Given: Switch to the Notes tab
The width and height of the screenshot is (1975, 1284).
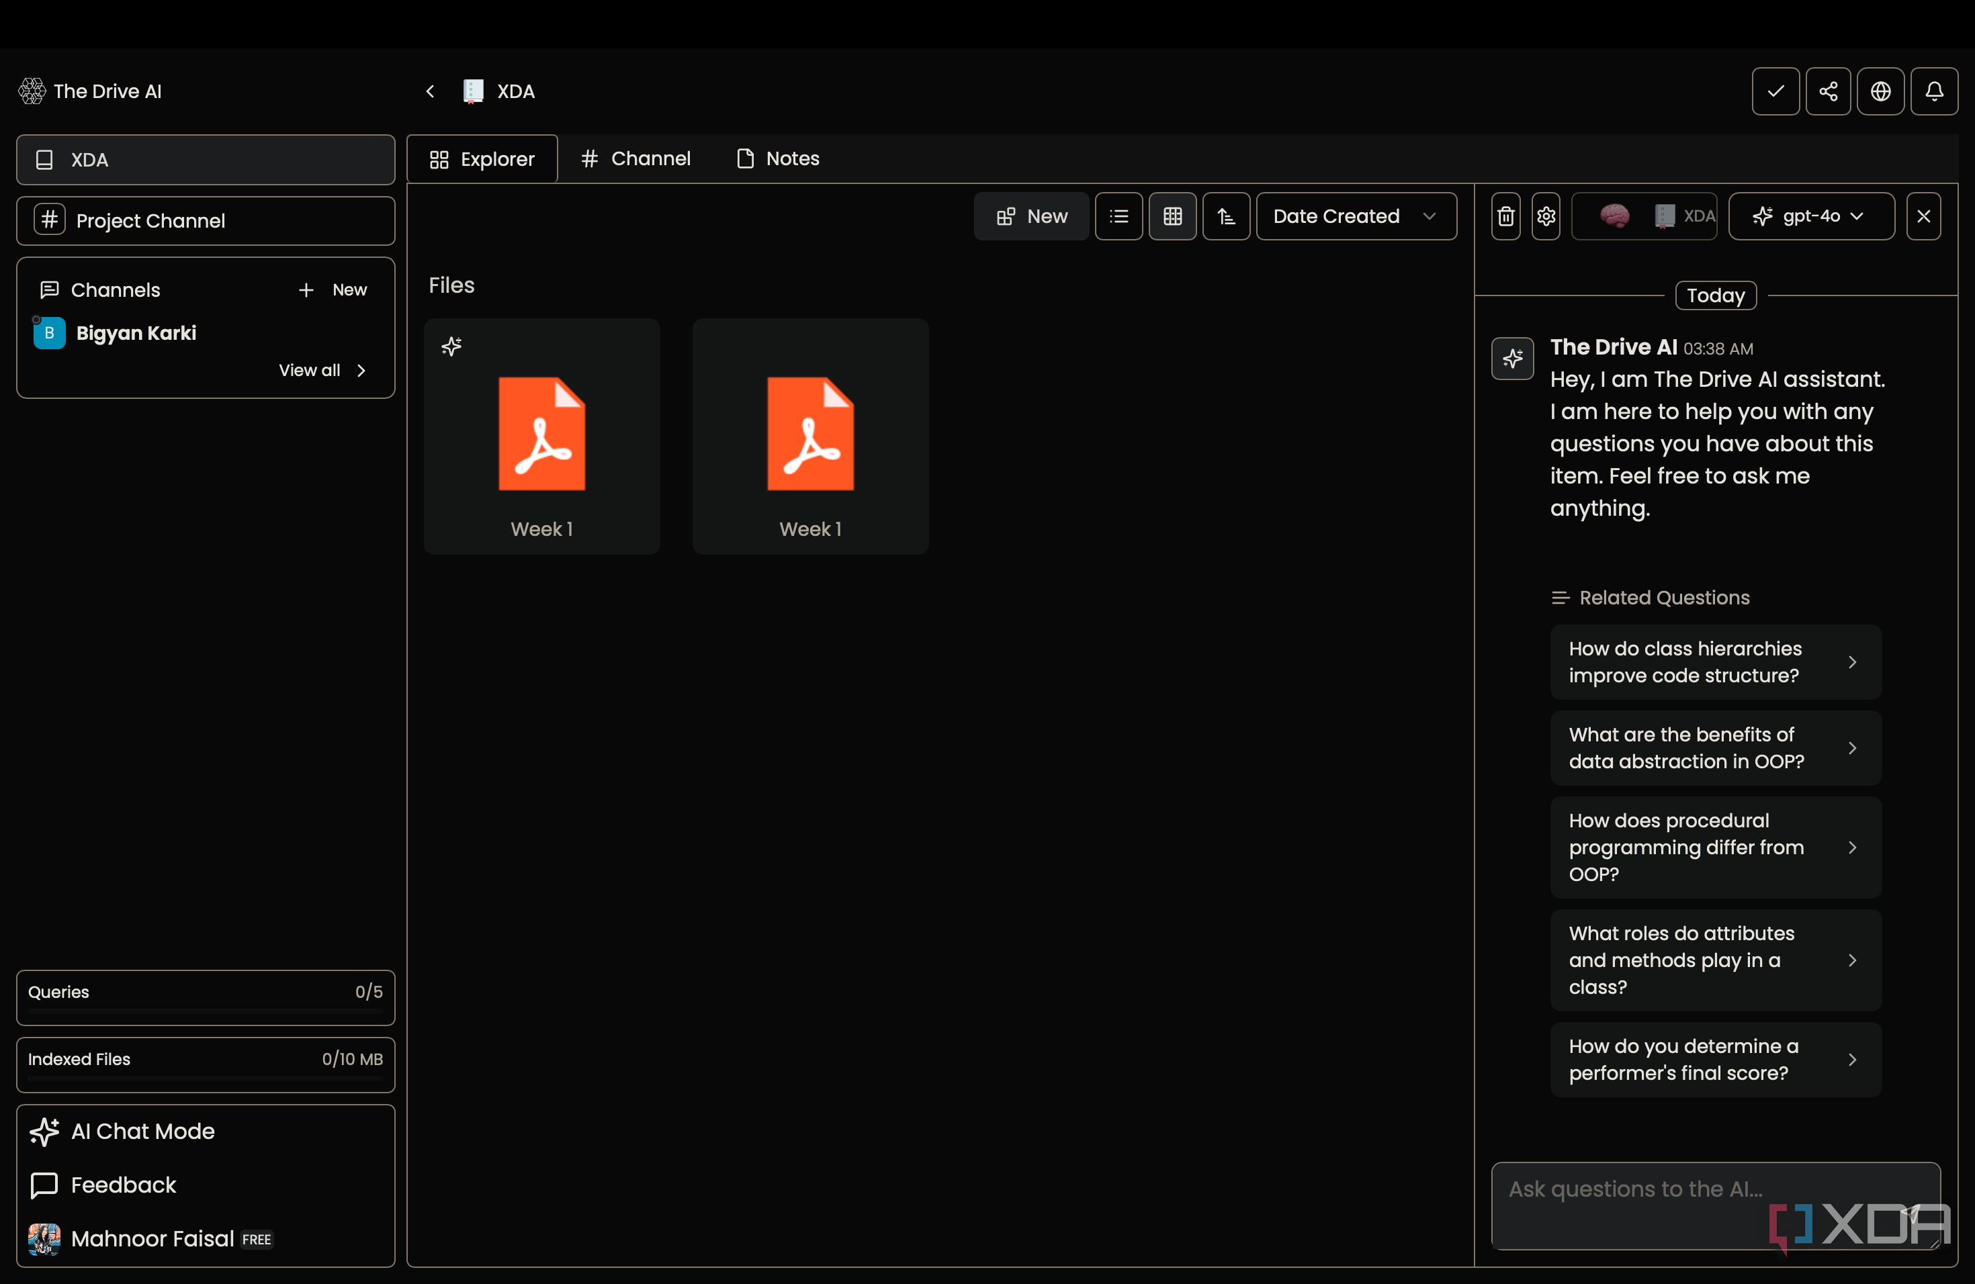Looking at the screenshot, I should click(x=779, y=158).
